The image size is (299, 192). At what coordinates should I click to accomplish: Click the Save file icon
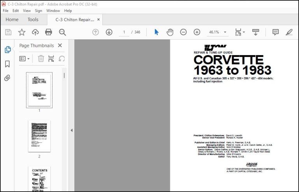click(8, 32)
